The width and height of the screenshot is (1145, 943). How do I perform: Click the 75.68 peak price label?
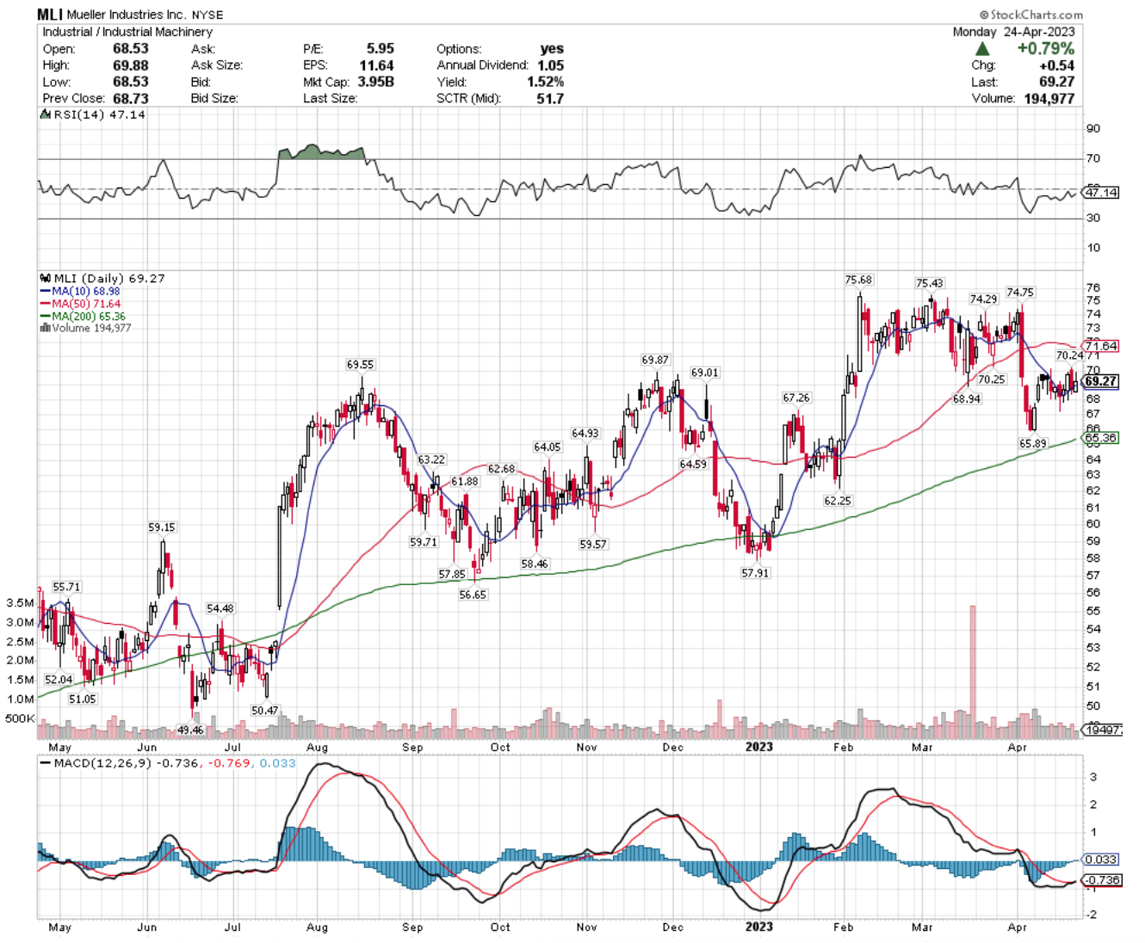click(x=858, y=280)
